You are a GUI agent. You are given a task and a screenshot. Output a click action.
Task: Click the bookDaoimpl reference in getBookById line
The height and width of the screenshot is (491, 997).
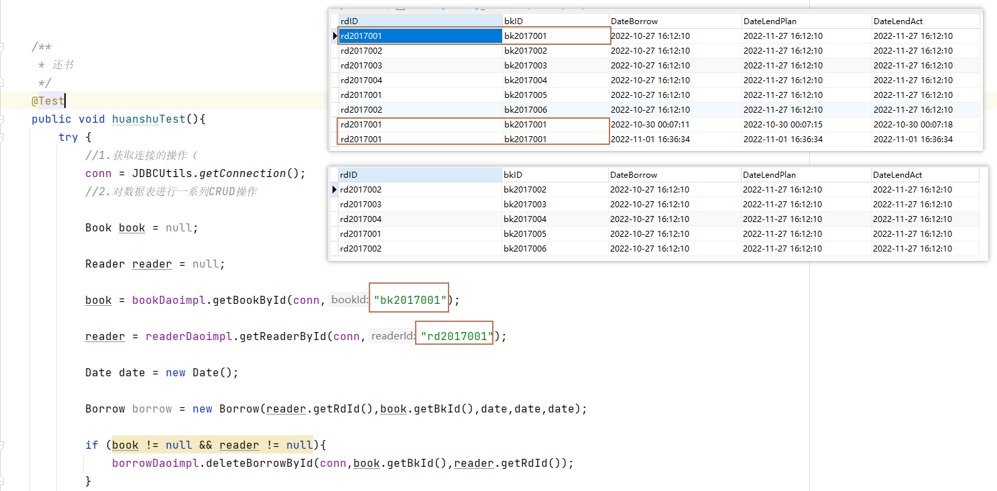(169, 300)
